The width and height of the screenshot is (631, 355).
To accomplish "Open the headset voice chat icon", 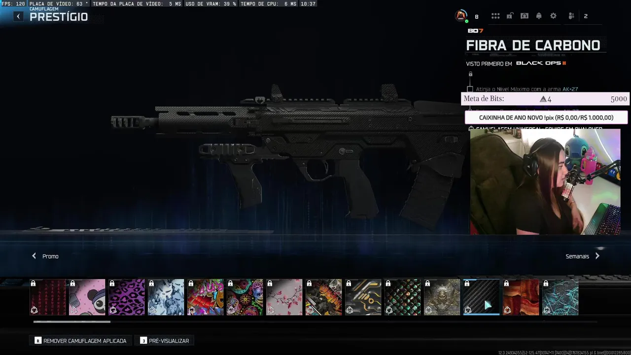I will (x=525, y=16).
